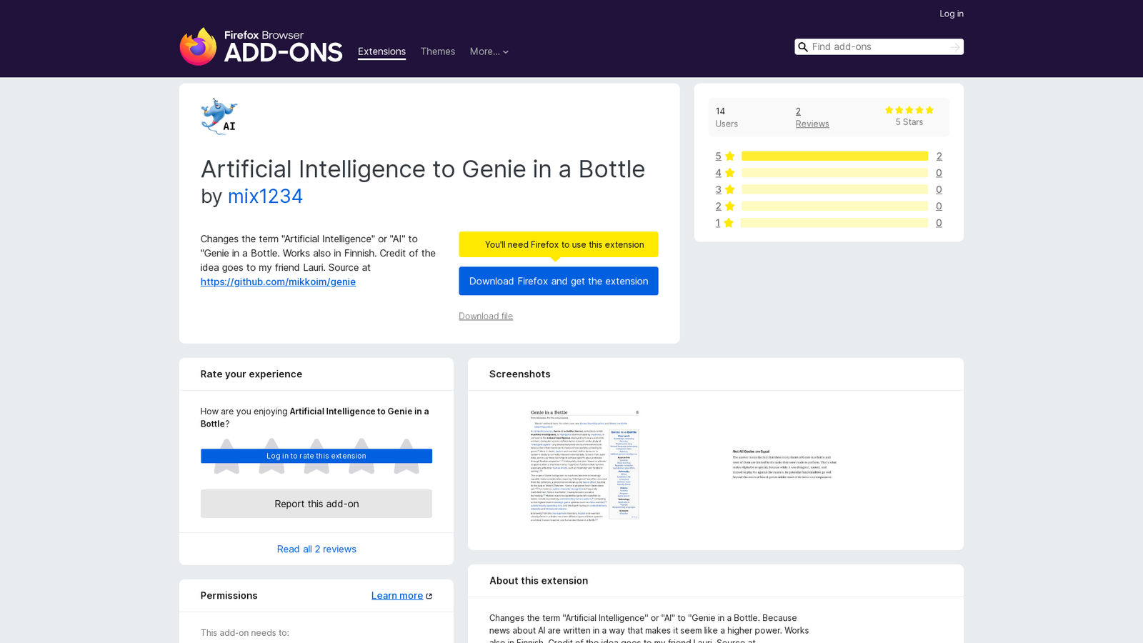Image resolution: width=1143 pixels, height=643 pixels.
Task: Click the number 3 rating row link
Action: pos(718,189)
